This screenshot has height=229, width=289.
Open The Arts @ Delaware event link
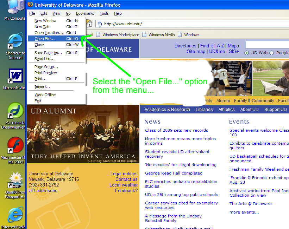pyautogui.click(x=251, y=204)
